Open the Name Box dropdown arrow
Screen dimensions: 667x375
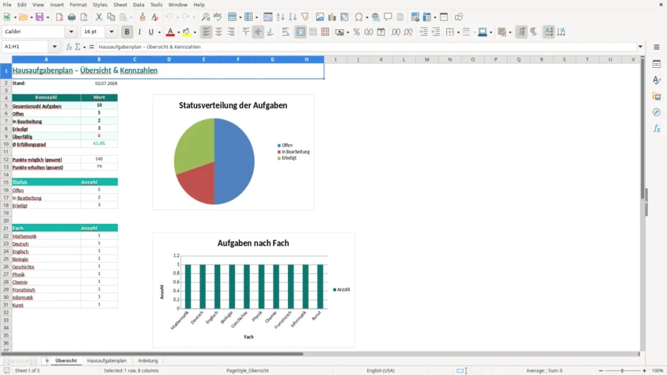tap(55, 47)
